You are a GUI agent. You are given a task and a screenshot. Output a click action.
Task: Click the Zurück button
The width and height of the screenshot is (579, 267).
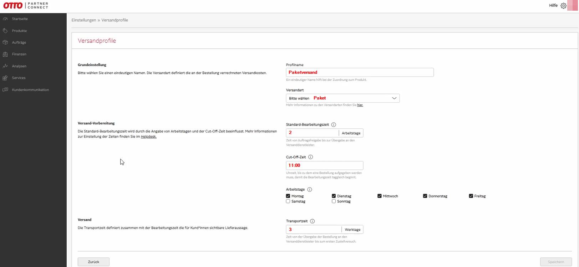point(93,262)
